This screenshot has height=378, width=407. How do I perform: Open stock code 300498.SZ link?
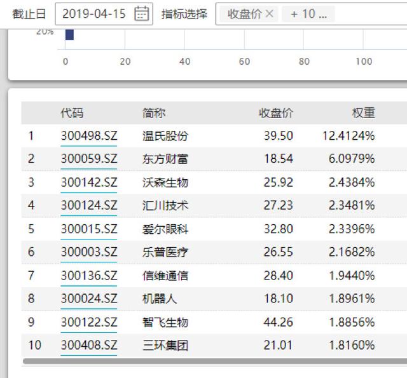[x=89, y=136]
